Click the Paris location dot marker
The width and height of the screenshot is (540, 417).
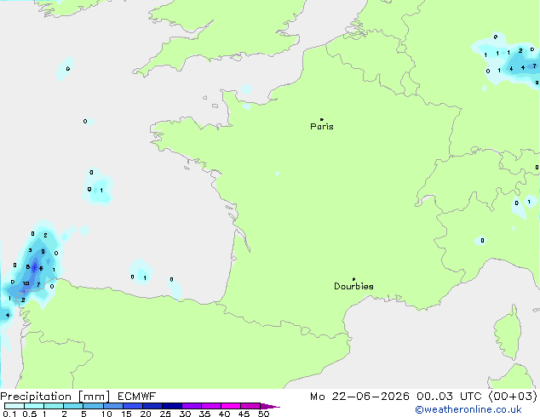click(x=322, y=119)
